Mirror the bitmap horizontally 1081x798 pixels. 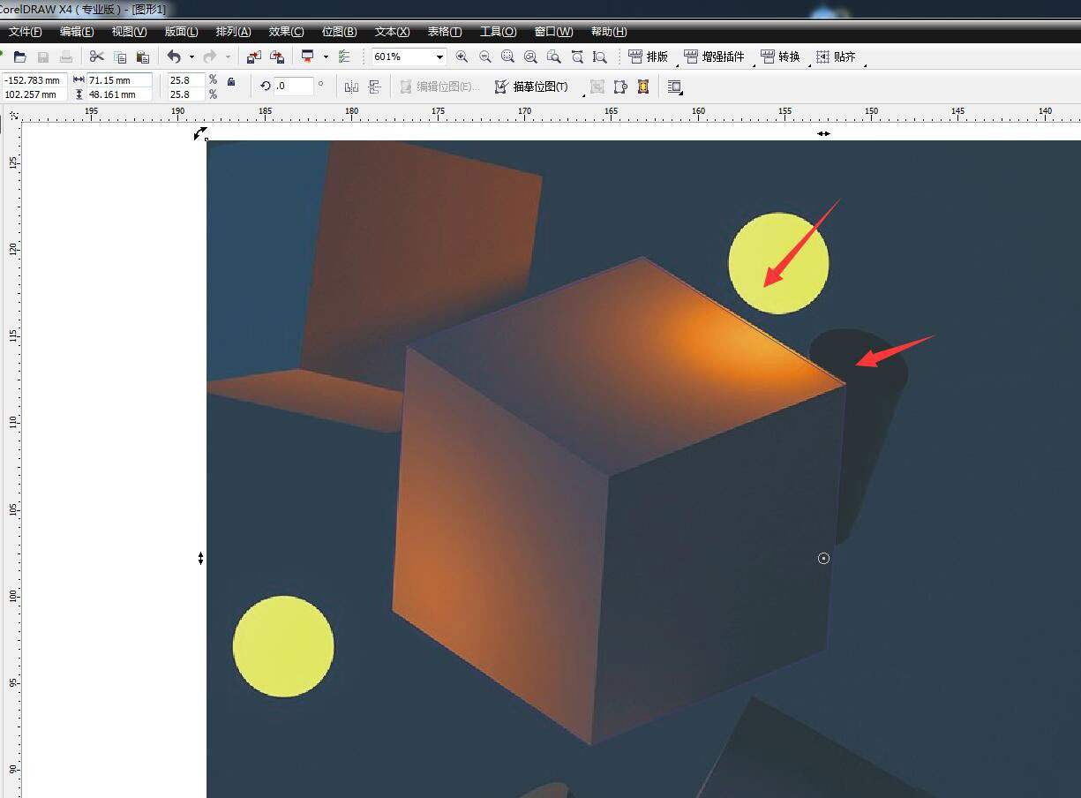(351, 87)
